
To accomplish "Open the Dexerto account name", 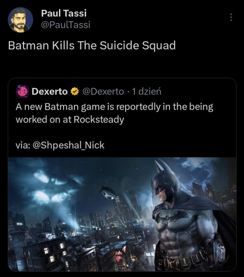I will (49, 92).
